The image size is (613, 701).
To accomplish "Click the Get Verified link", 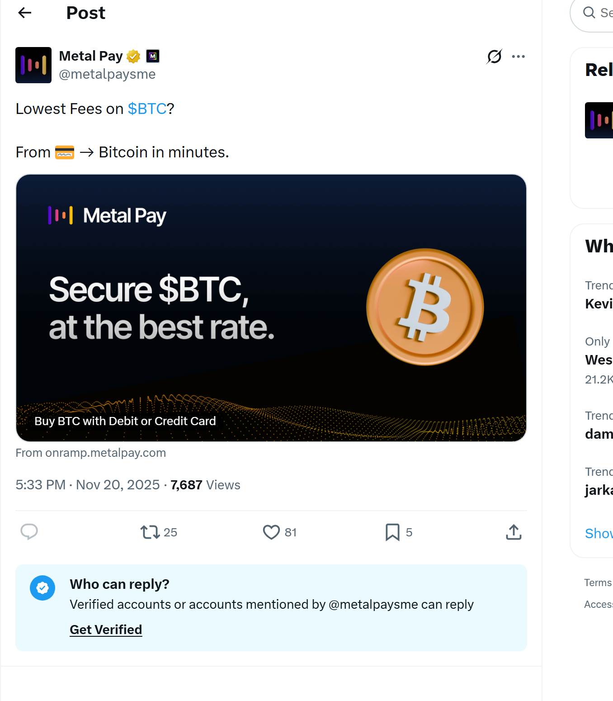I will coord(105,630).
